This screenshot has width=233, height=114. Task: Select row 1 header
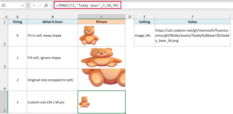tap(4, 22)
